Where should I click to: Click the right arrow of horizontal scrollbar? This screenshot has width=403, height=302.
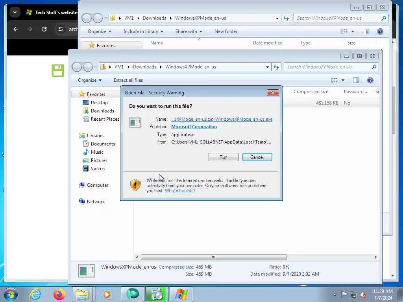pos(376,257)
